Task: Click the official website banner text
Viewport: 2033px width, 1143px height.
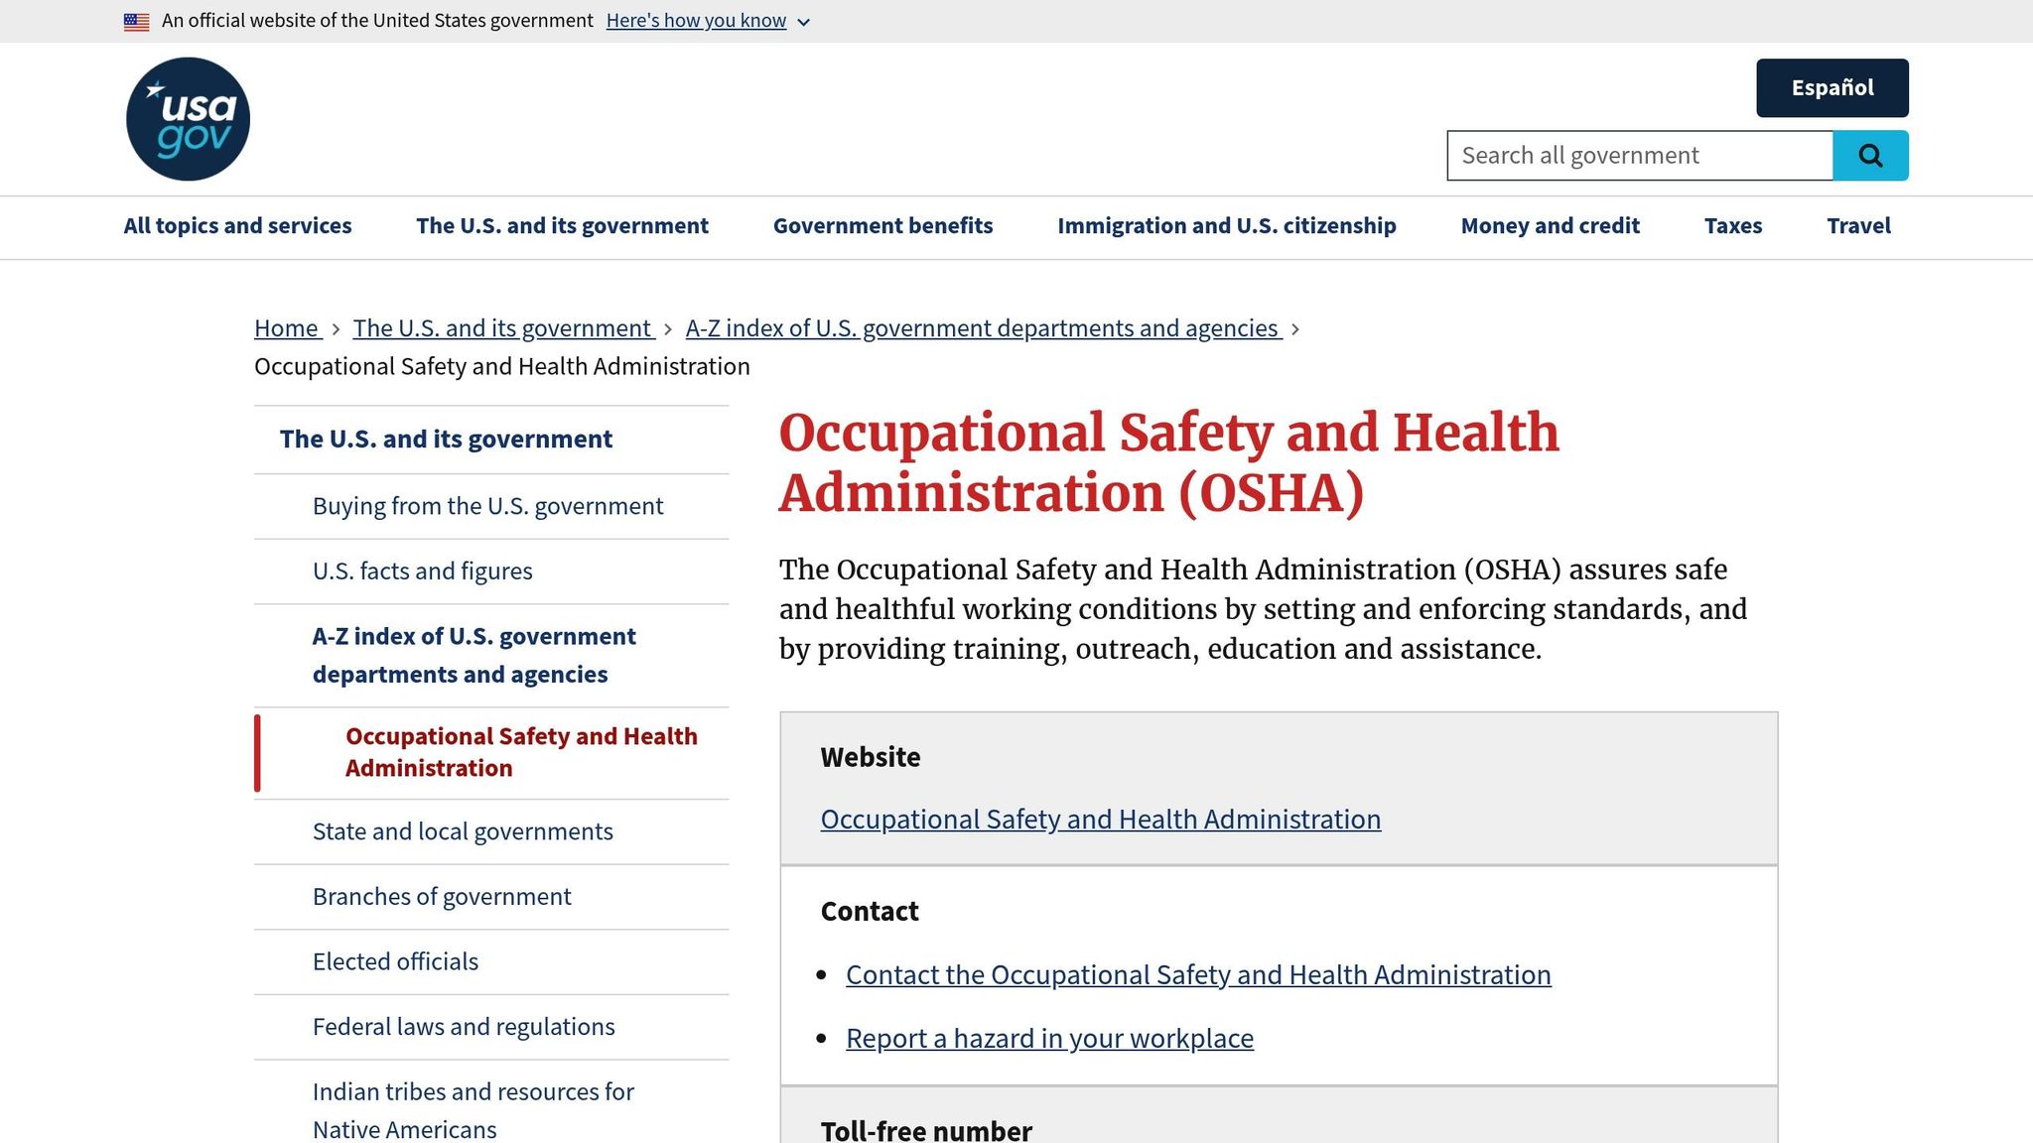Action: coord(377,21)
